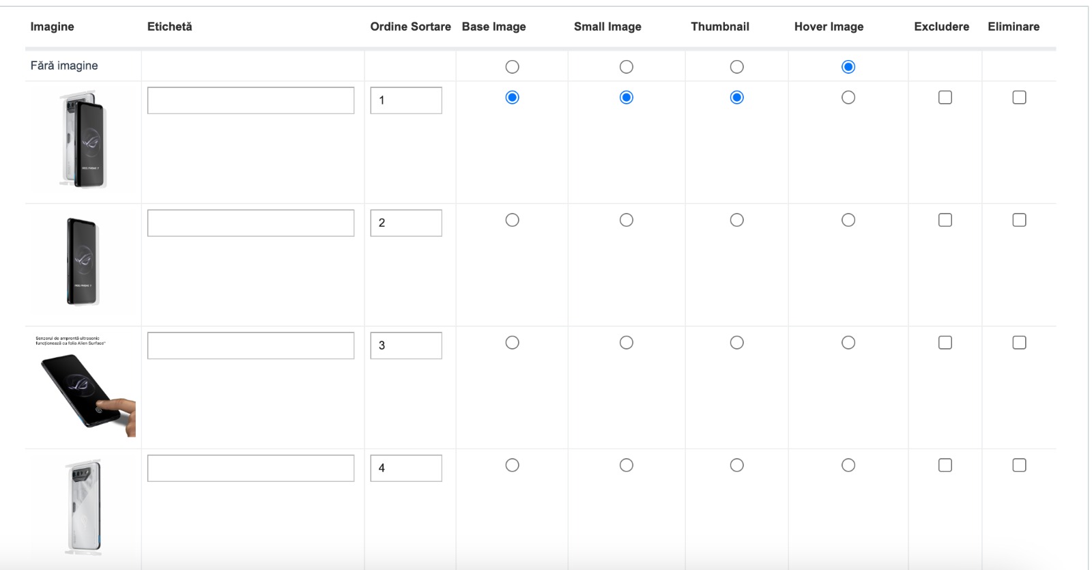Select Base Image radio for 'Fără imagine' row

point(512,67)
